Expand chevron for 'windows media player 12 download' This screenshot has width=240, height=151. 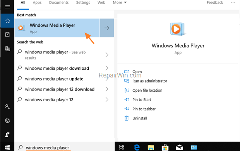tap(107, 89)
